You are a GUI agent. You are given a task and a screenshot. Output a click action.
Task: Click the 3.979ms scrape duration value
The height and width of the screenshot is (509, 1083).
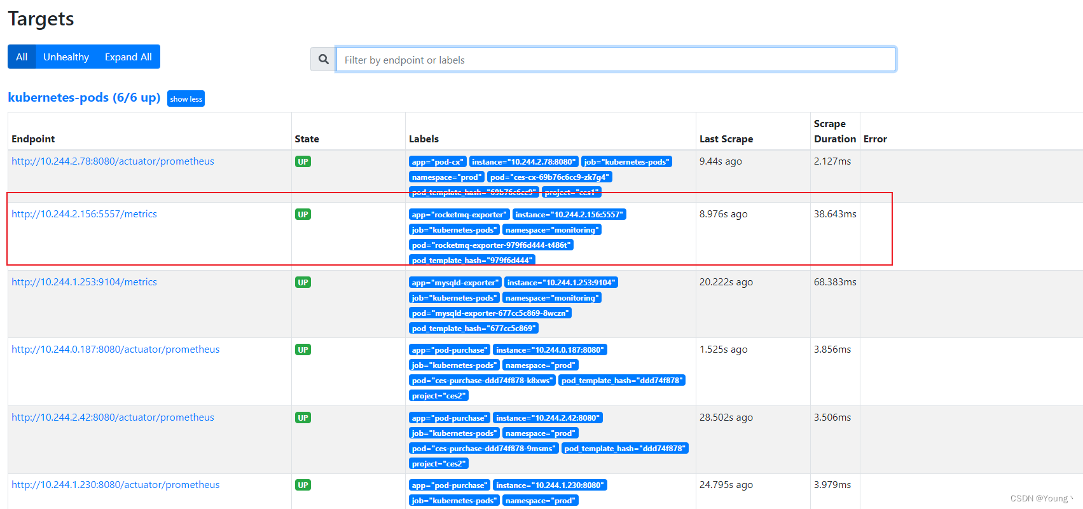click(832, 485)
